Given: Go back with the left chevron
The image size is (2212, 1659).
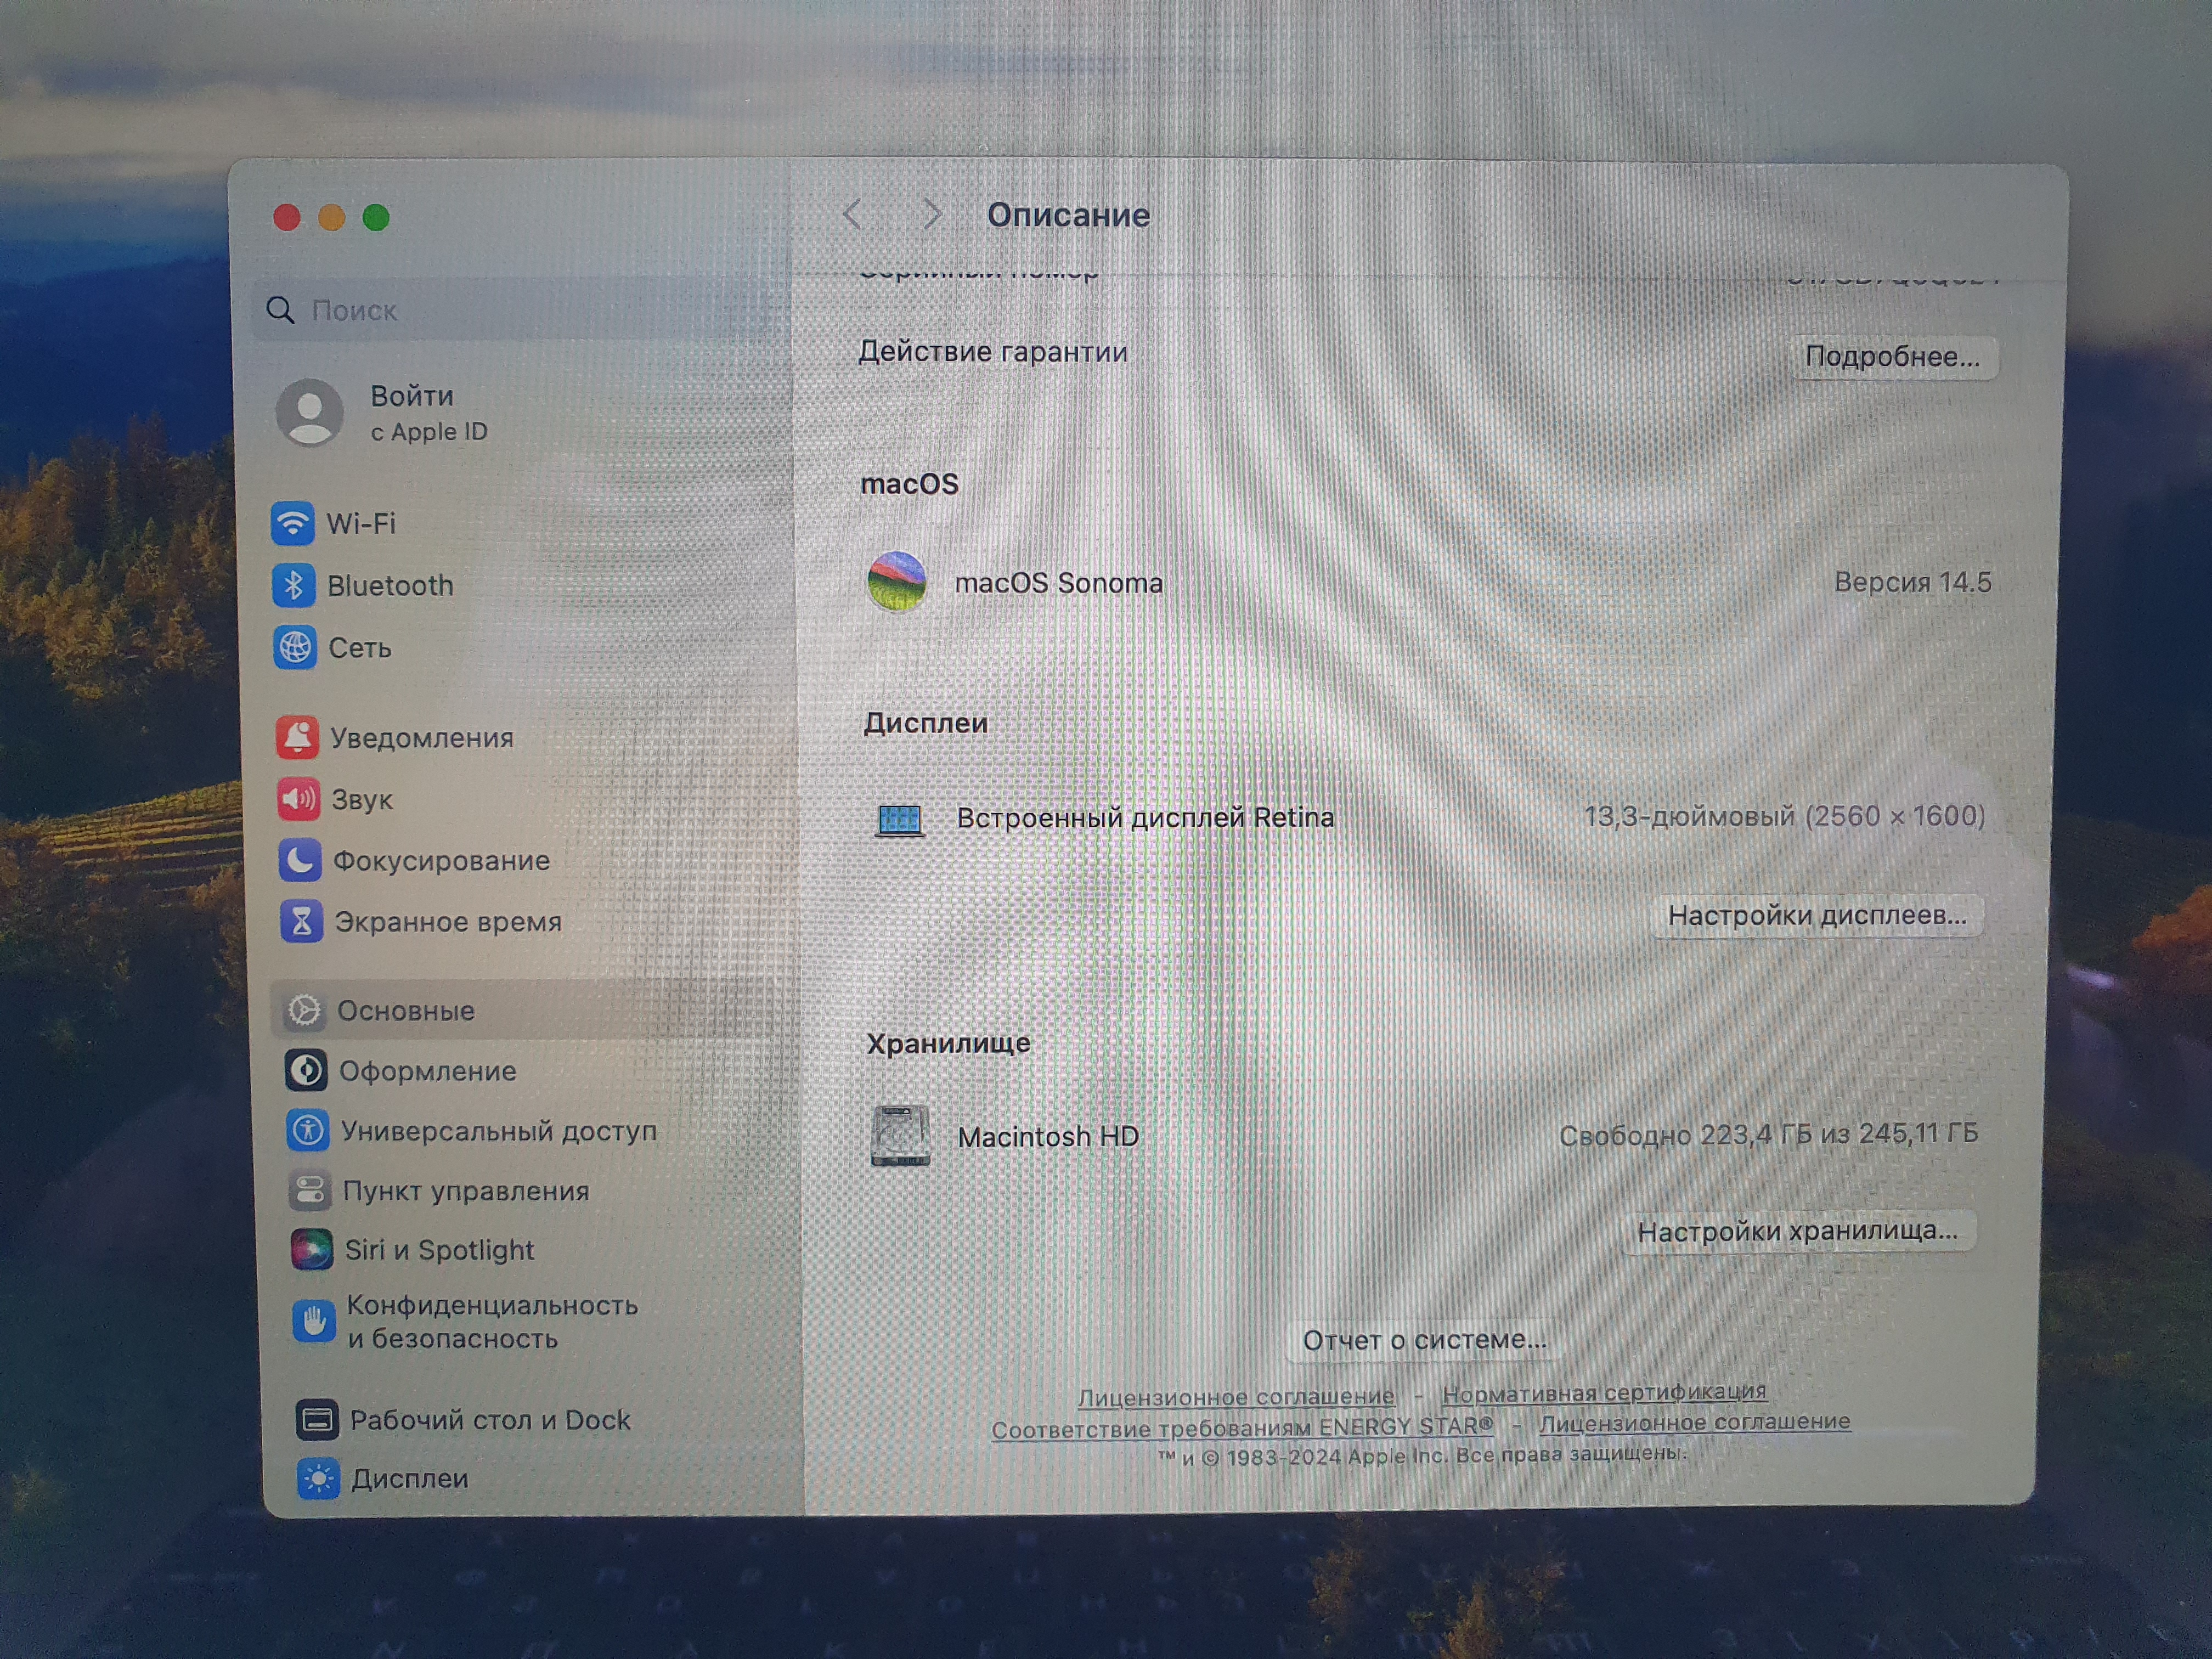Looking at the screenshot, I should pos(853,214).
